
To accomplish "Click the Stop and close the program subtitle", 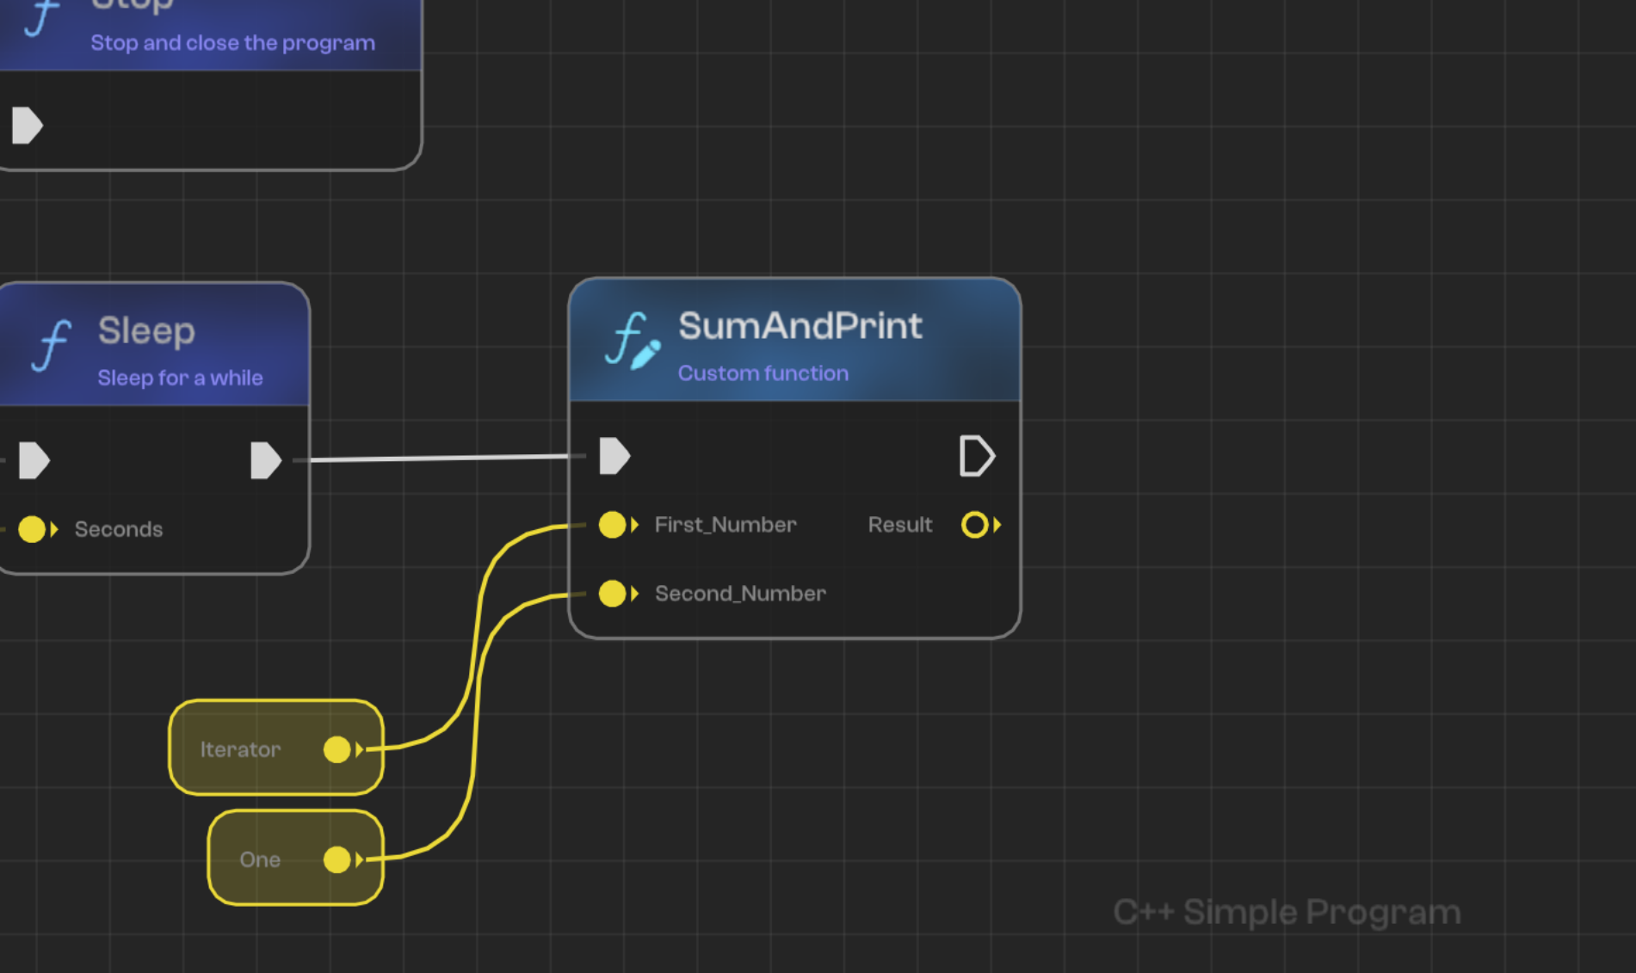I will [232, 43].
